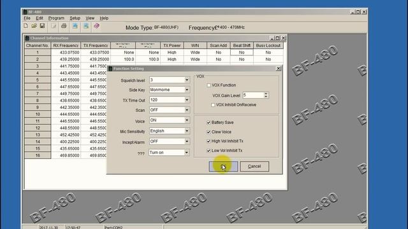Confirm settings with the OK button
This screenshot has width=408, height=229.
point(223,167)
